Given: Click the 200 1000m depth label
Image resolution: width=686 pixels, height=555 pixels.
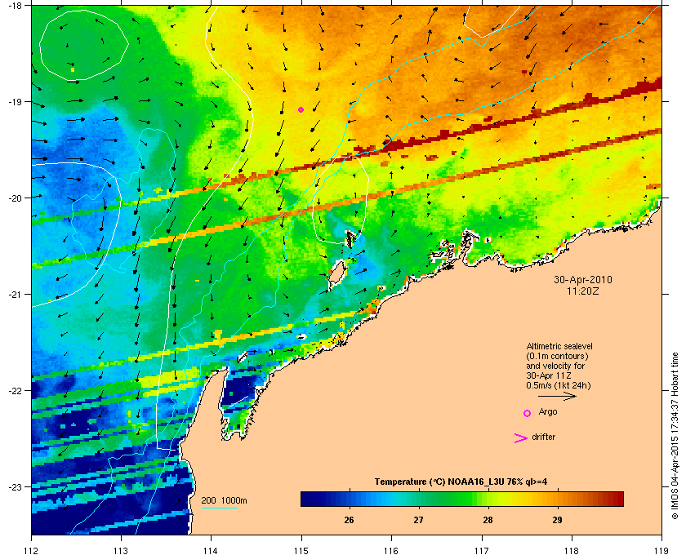Looking at the screenshot, I should point(224,501).
